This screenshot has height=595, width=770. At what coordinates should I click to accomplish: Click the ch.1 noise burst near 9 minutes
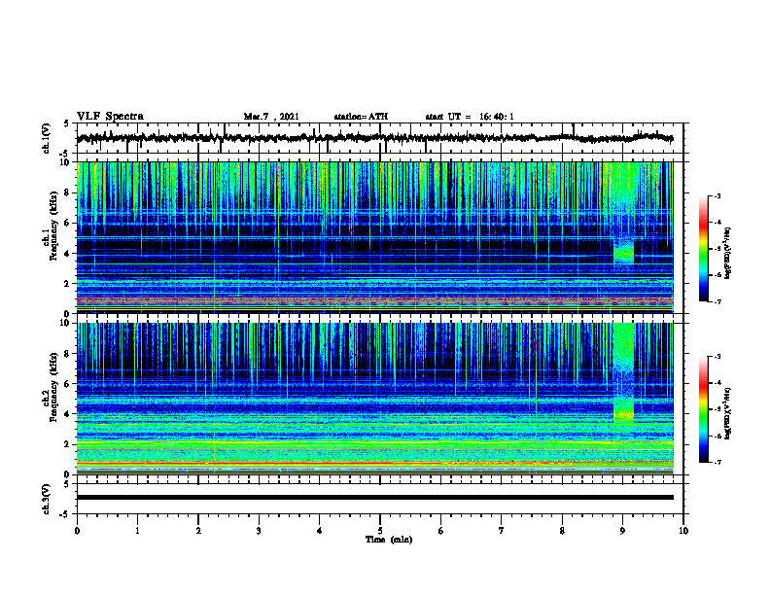[x=623, y=251]
